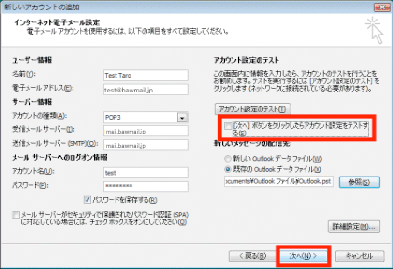Open 詳細設定 advanced settings

click(x=354, y=227)
